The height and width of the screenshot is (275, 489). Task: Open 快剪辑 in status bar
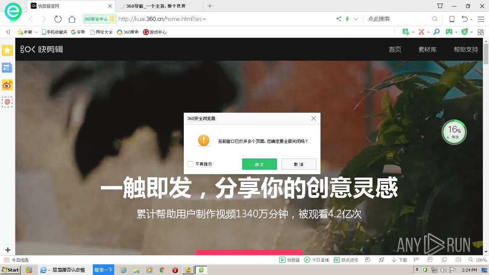tap(289, 260)
